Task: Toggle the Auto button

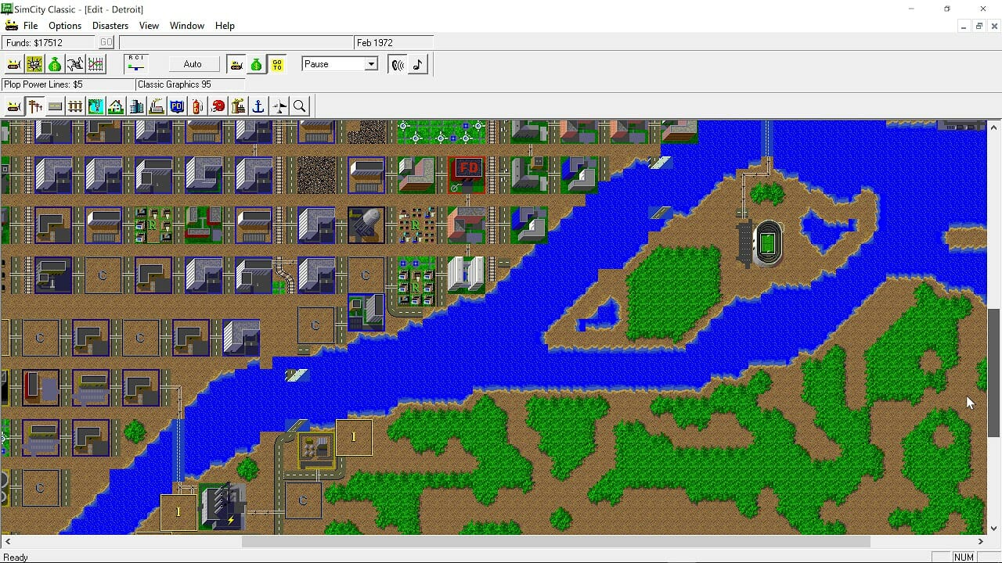Action: point(192,64)
